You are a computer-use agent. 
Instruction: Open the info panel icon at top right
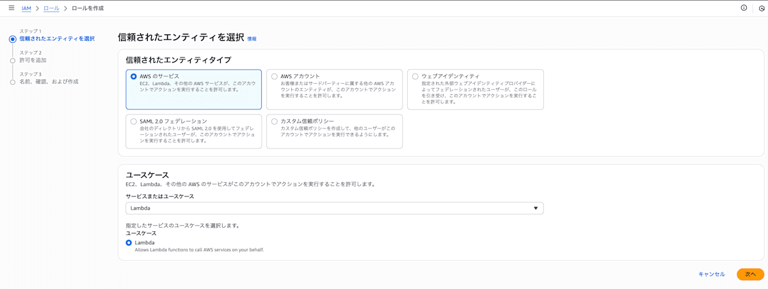click(x=744, y=8)
